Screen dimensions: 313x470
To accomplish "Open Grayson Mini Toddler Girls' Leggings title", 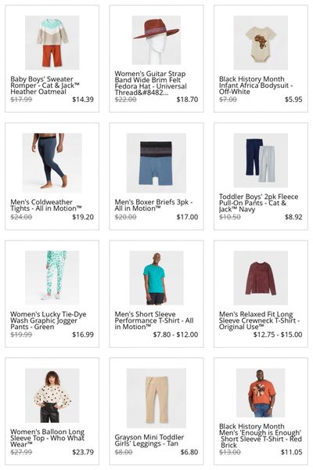I will coord(149,440).
